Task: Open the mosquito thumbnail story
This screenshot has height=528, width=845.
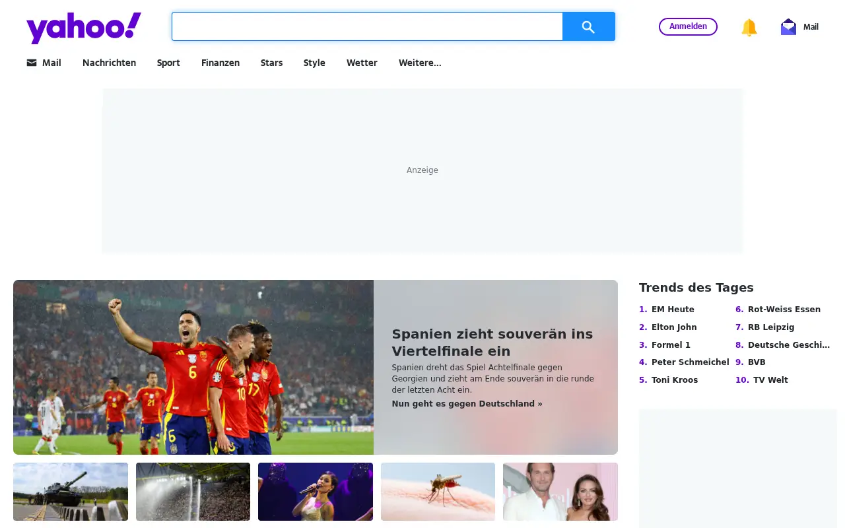Action: pos(438,492)
